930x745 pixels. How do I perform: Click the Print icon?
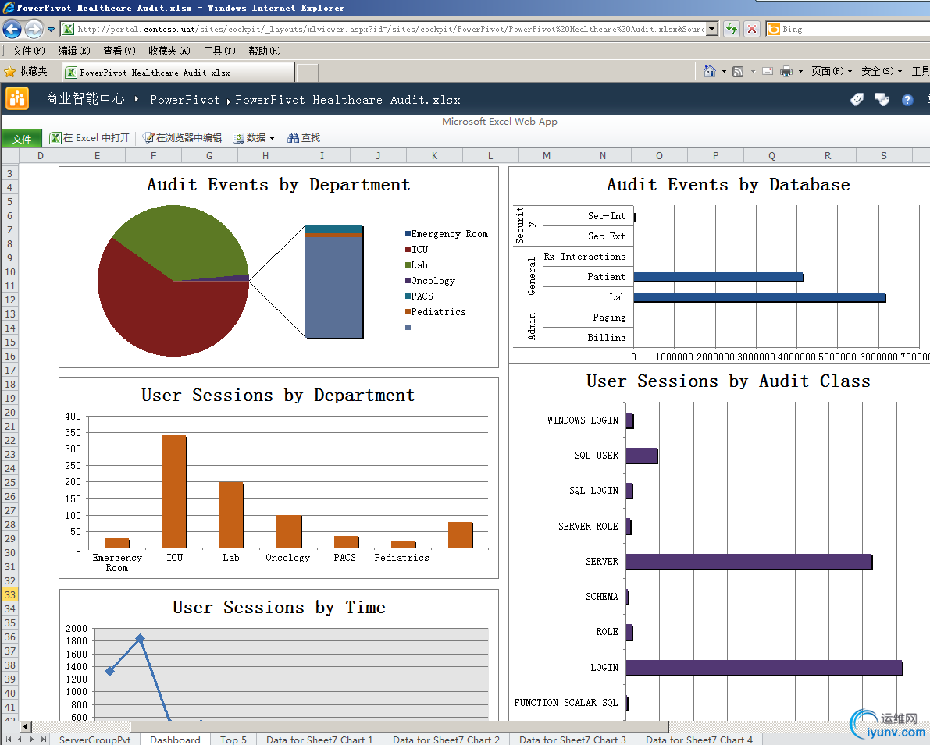click(x=786, y=72)
